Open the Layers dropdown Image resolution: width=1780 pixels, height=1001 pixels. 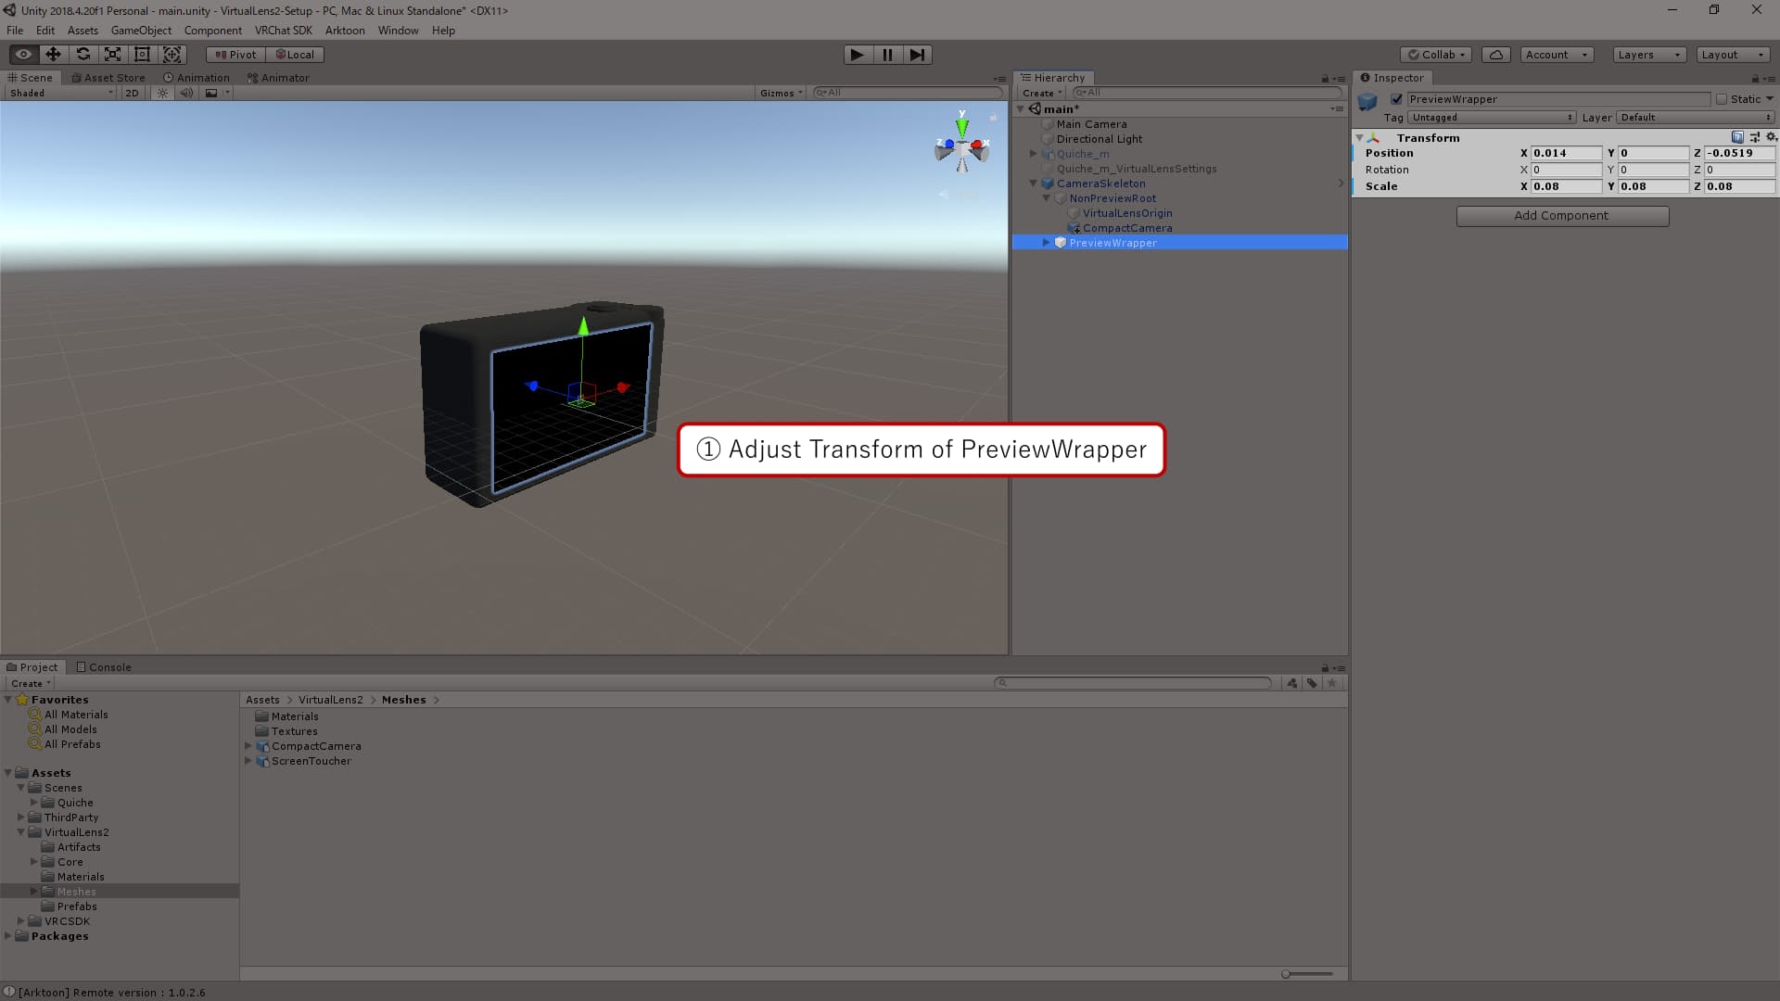[x=1648, y=55]
